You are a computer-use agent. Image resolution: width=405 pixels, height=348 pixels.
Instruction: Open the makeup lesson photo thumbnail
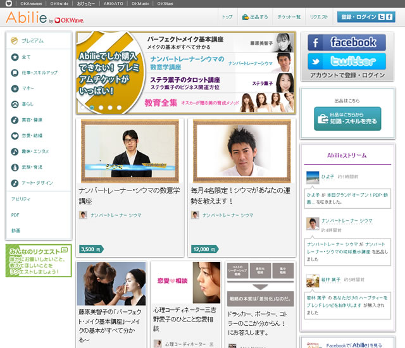click(111, 283)
